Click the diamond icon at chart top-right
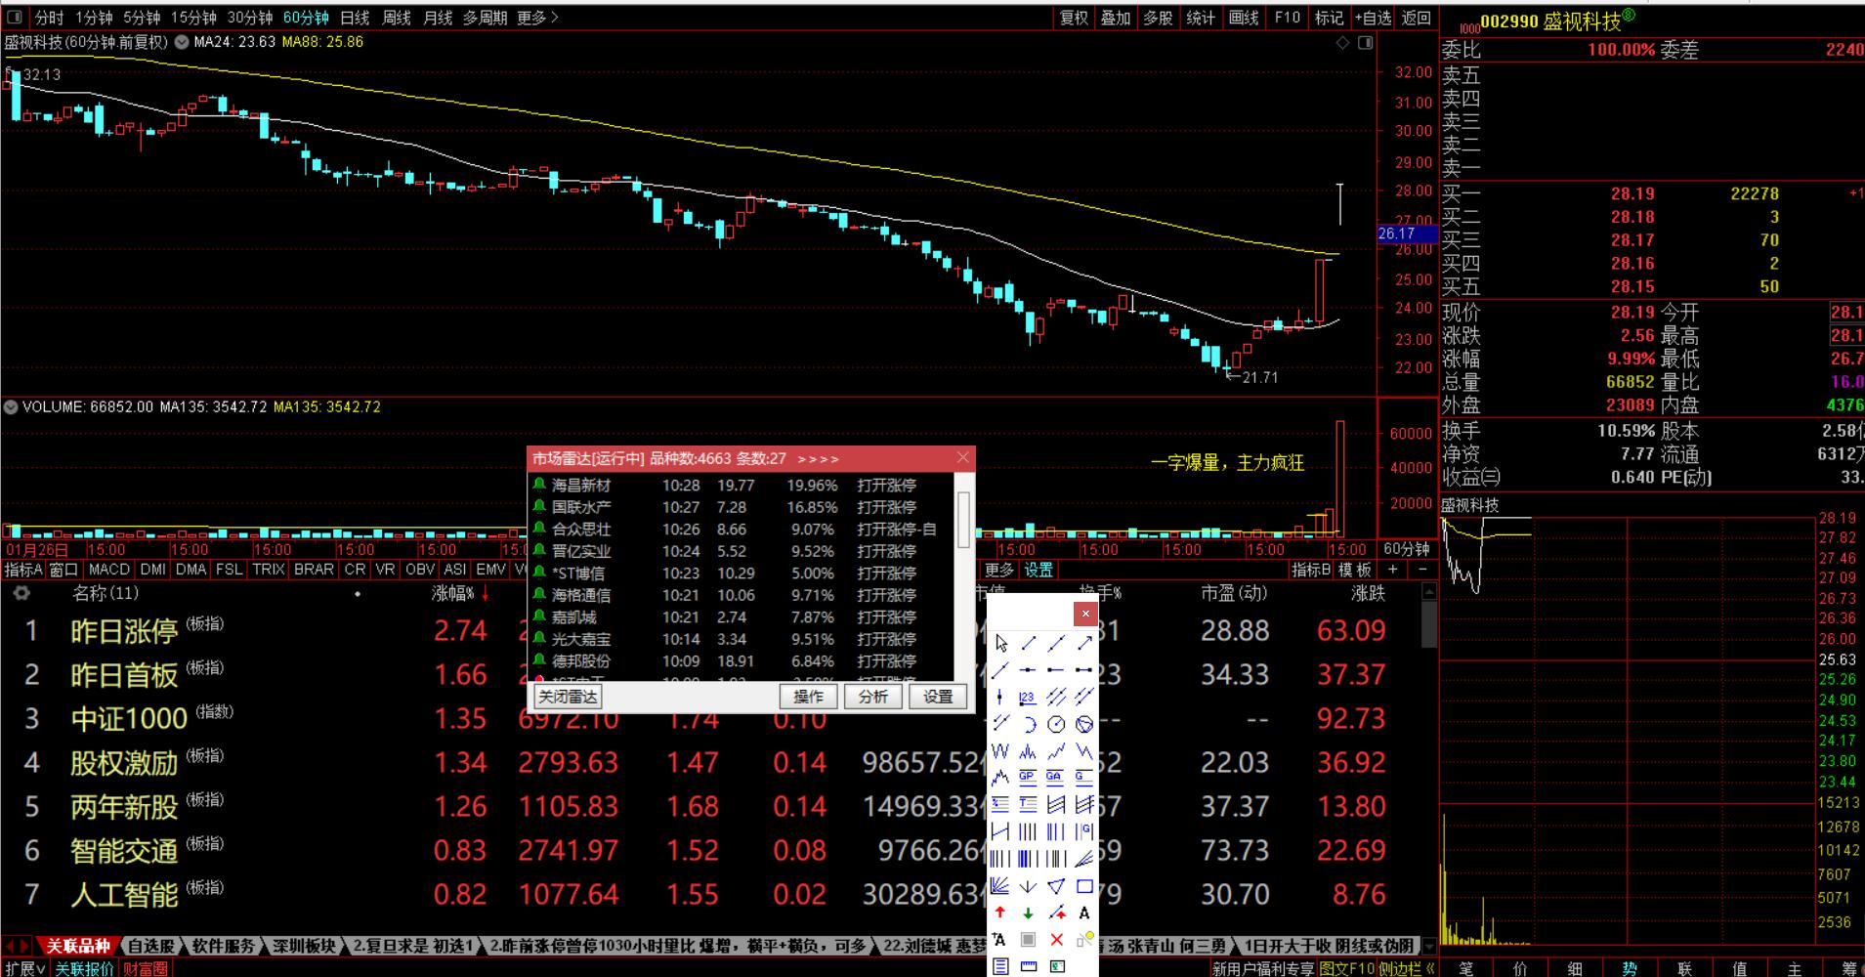This screenshot has height=977, width=1865. (x=1342, y=43)
